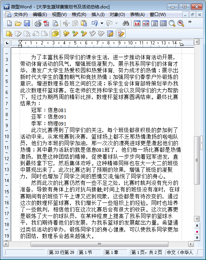Open the 插入(I) menu
Image resolution: width=206 pixels, height=260 pixels.
[98, 15]
